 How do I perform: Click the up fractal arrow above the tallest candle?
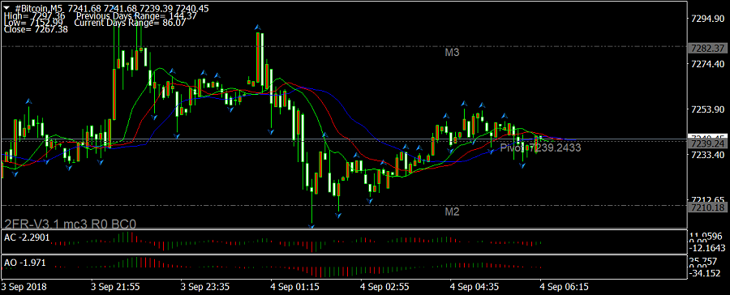click(258, 28)
